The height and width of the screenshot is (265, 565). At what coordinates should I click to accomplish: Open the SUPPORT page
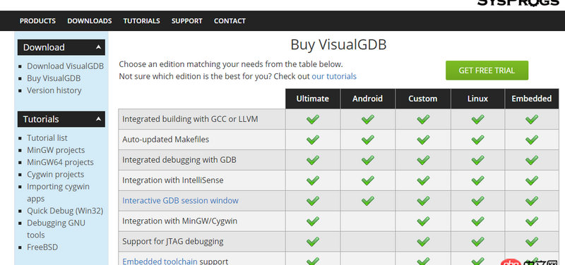click(186, 21)
